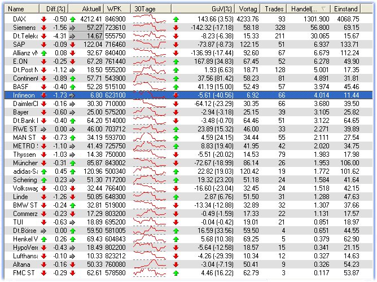Click Dt.Telekom current price 14.67
Viewport: 377px width, 282px height.
tap(94, 36)
